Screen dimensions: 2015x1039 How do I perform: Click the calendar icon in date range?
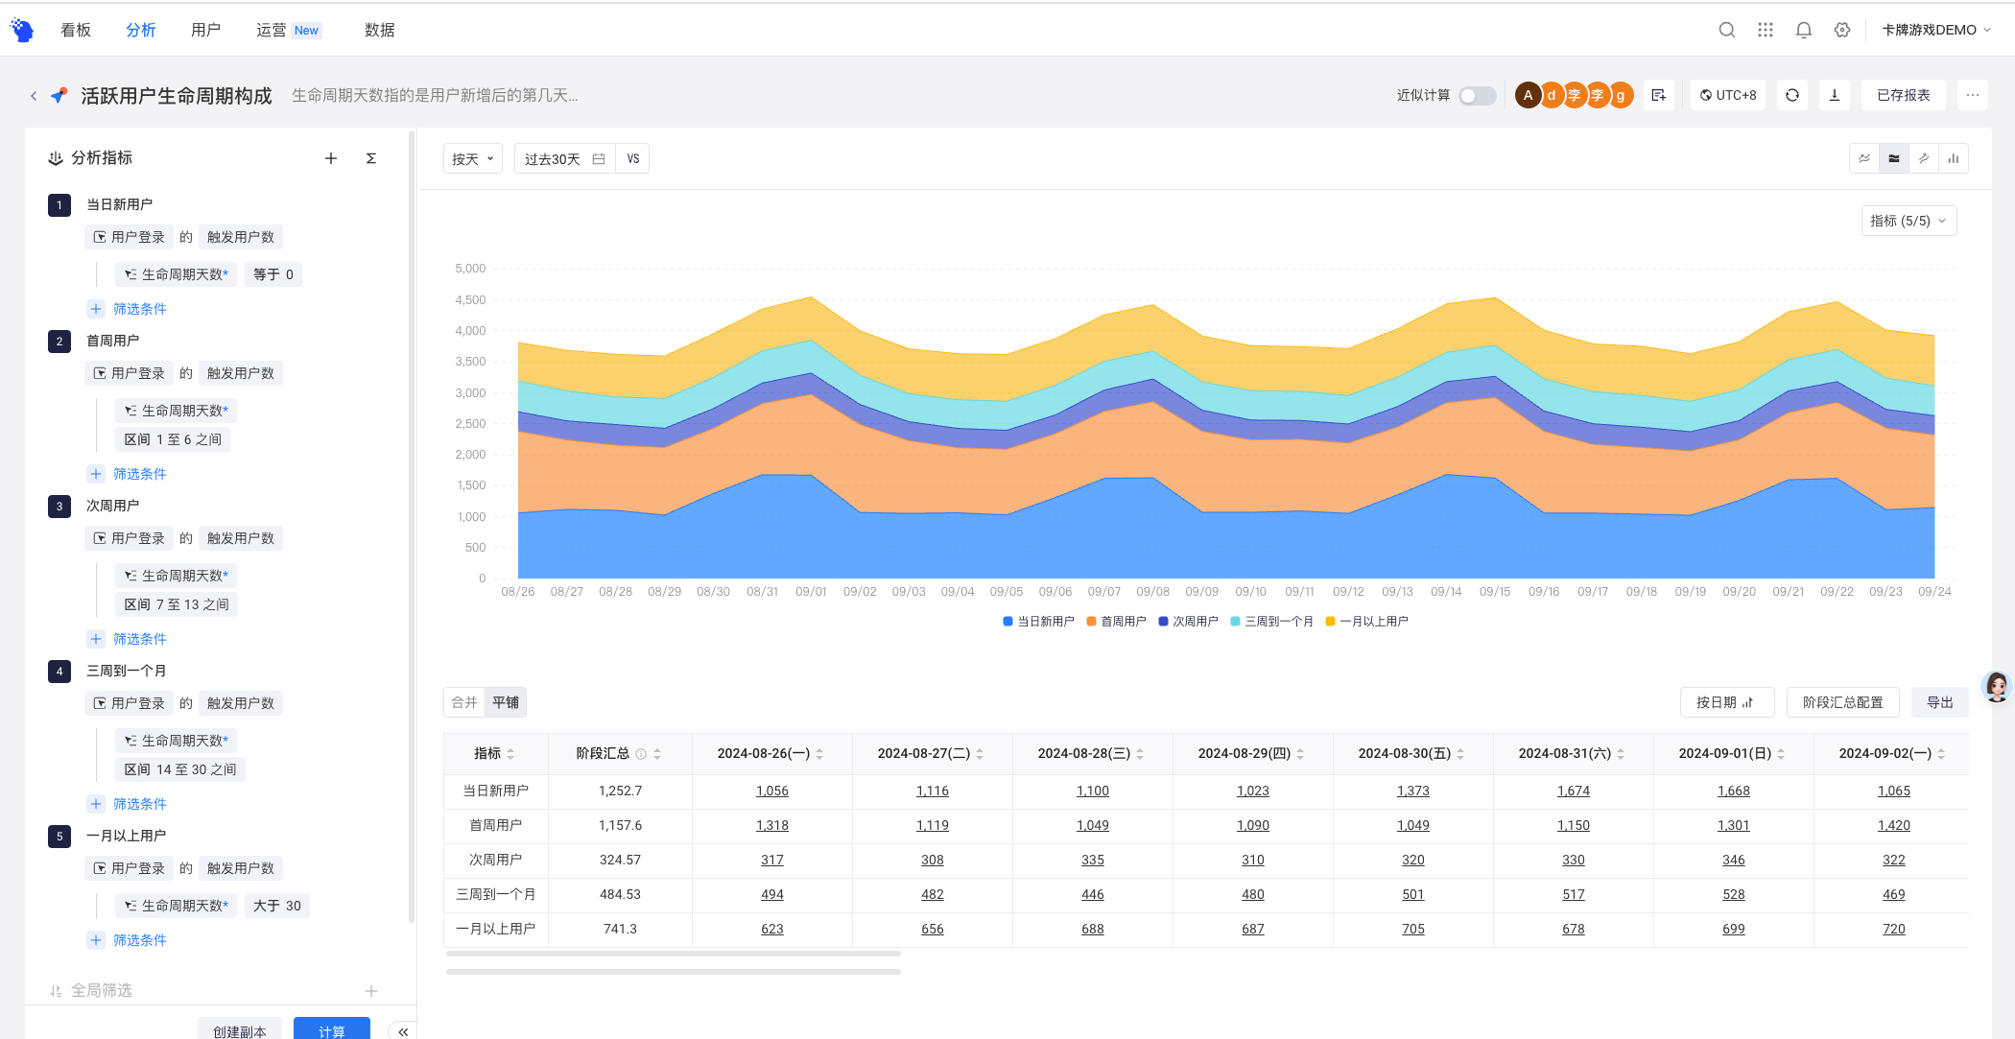pos(599,159)
